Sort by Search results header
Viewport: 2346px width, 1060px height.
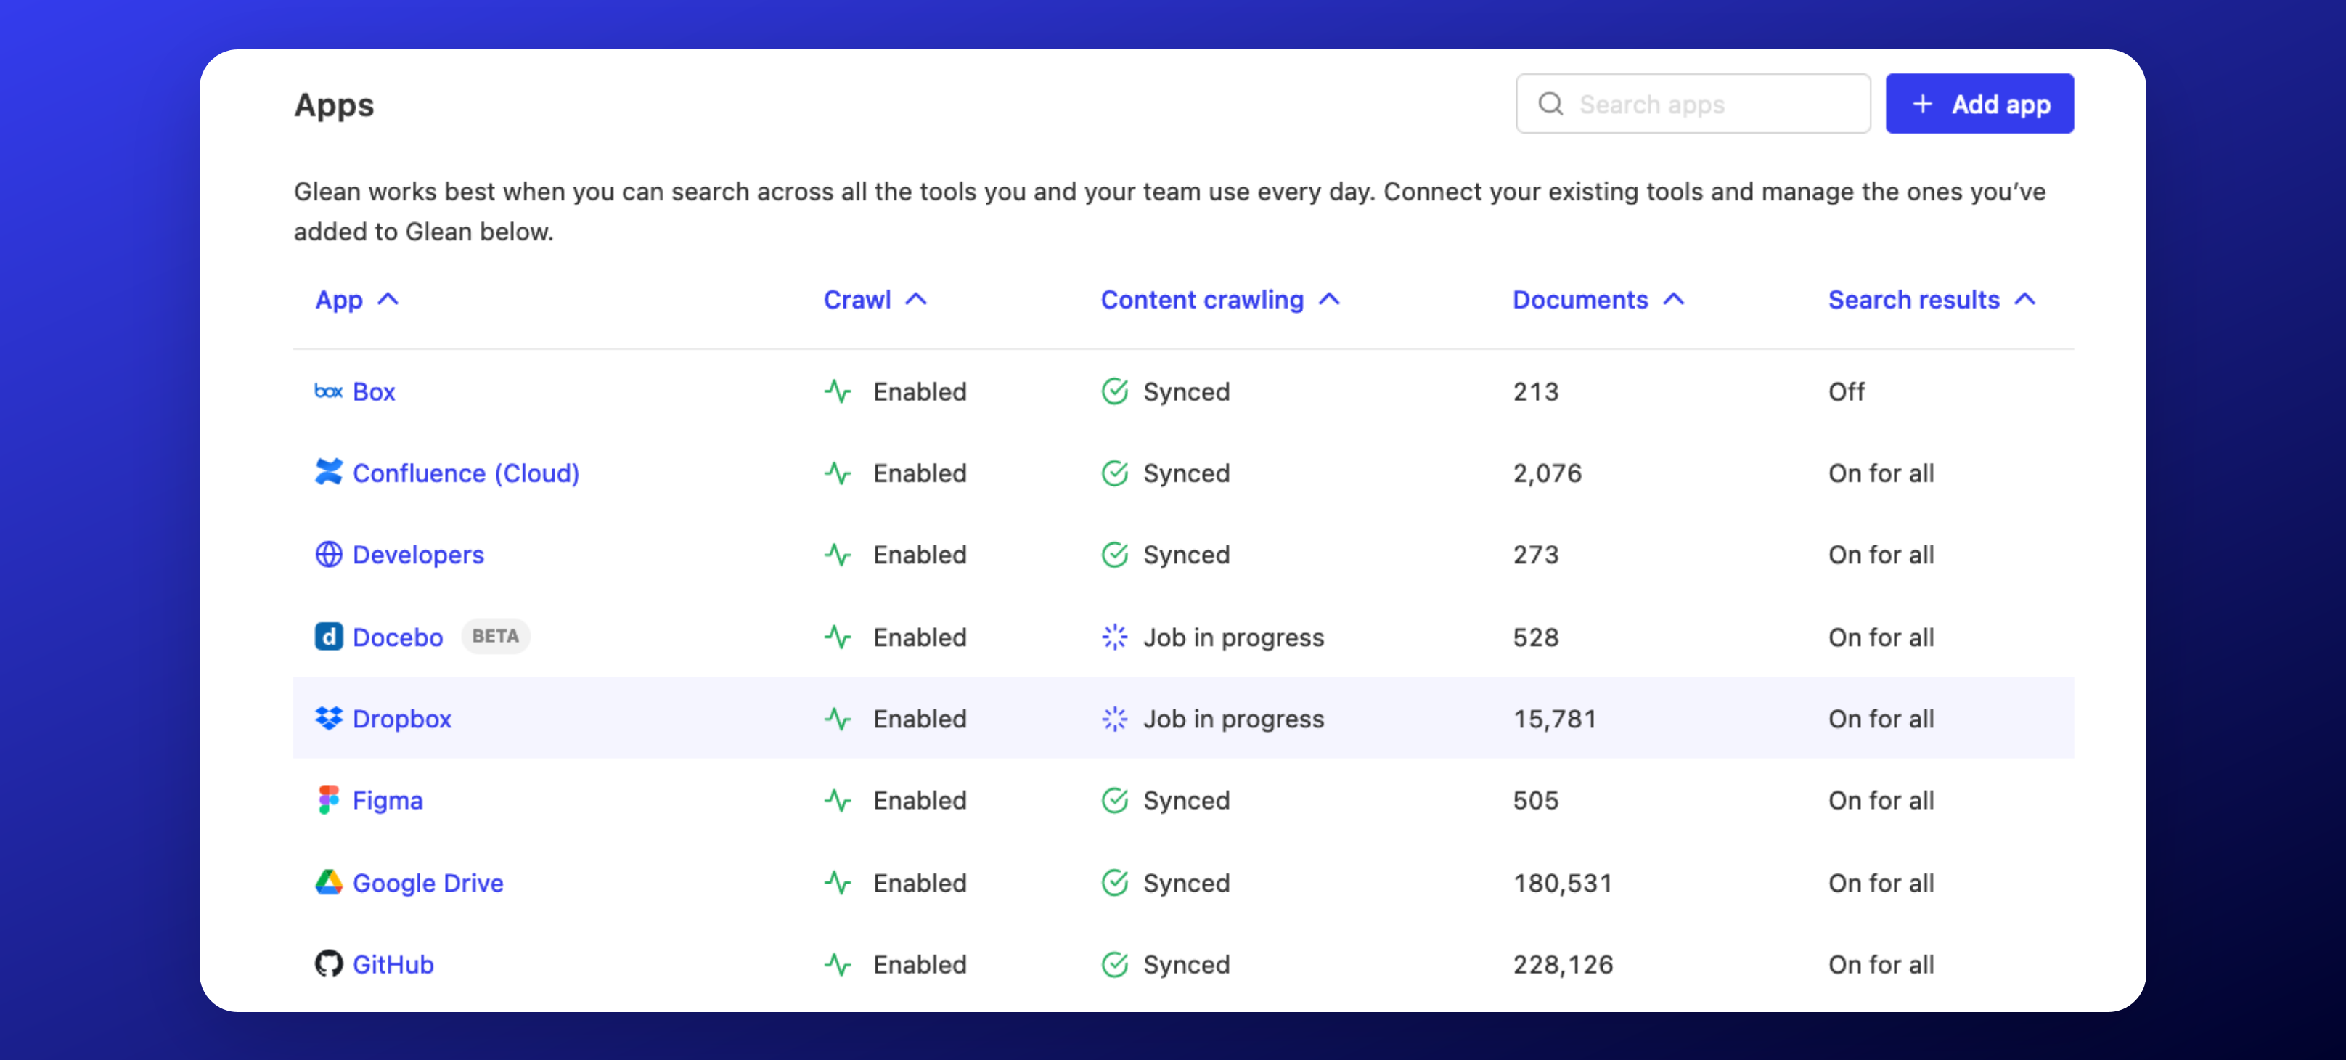click(1913, 300)
